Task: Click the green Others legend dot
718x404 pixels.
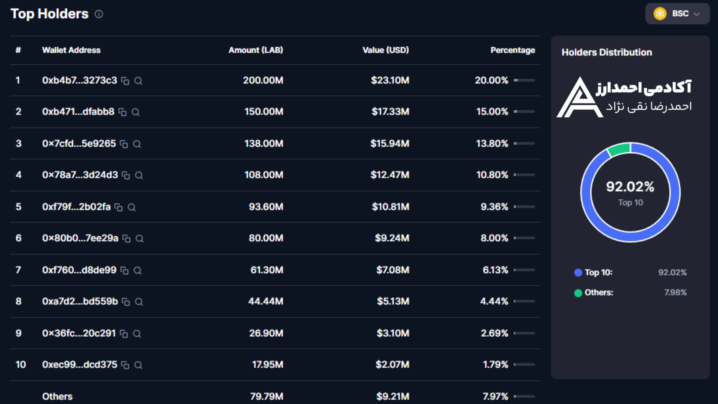Action: pyautogui.click(x=578, y=293)
